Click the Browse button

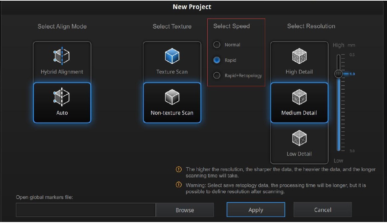[185, 210]
